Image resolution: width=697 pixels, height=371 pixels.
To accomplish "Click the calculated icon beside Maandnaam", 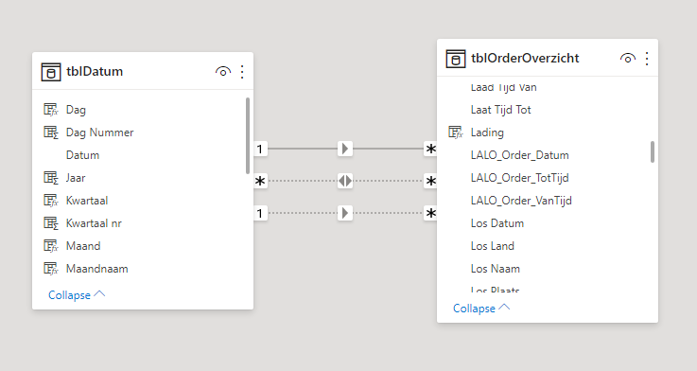I will pos(51,268).
